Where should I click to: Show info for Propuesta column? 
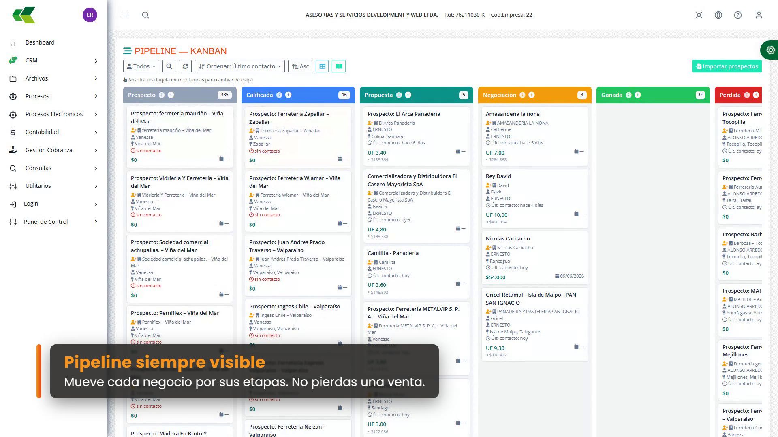[x=399, y=95]
